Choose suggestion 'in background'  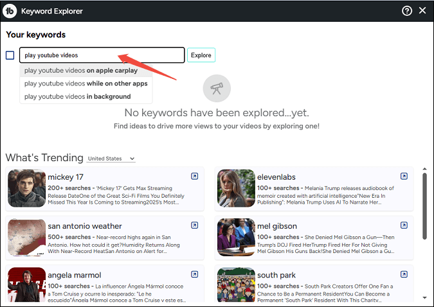tap(86, 96)
